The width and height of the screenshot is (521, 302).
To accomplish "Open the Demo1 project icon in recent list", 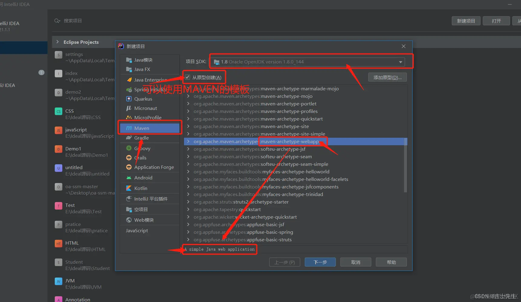I will (58, 149).
